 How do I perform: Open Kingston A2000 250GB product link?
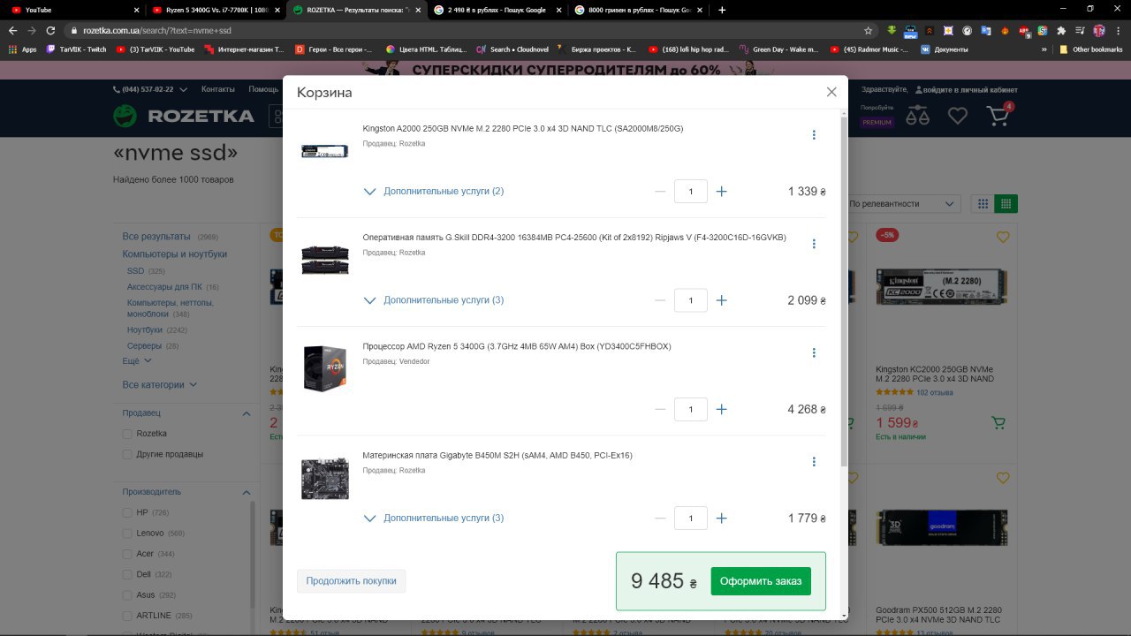pyautogui.click(x=523, y=129)
